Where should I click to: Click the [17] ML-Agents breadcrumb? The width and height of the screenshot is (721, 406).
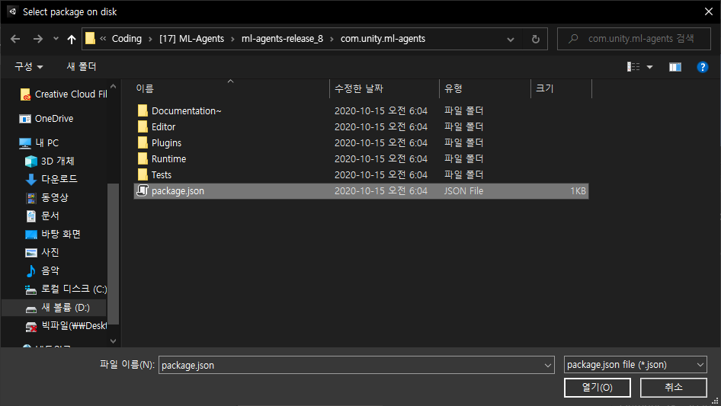(x=192, y=39)
